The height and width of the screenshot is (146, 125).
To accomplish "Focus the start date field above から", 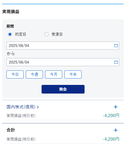I will (x=63, y=46).
